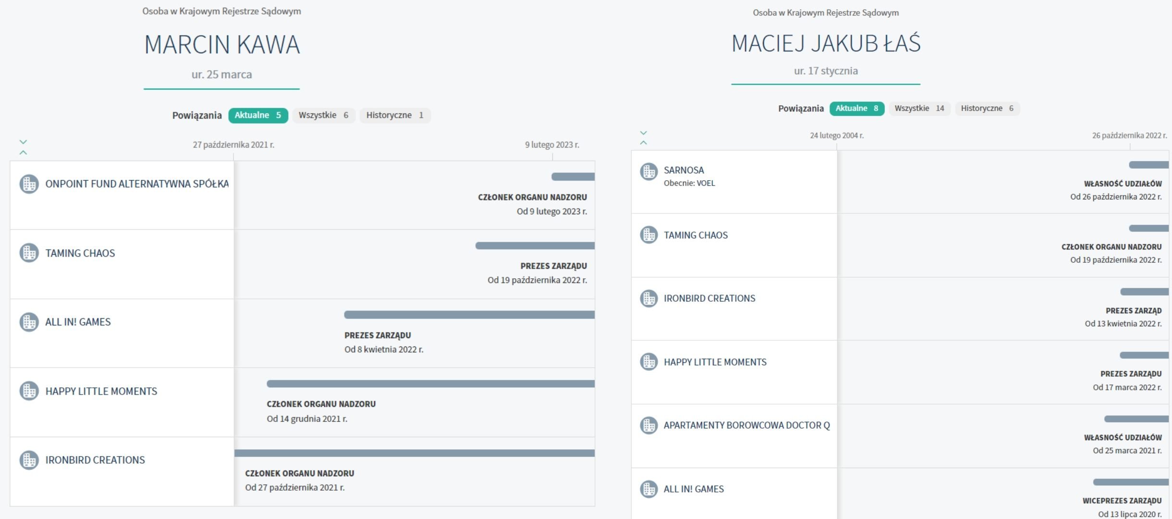Open ONPOINT FUND ALTERNATYWNA SPÓŁKA company link
Viewport: 1172px width, 519px height.
coord(137,184)
